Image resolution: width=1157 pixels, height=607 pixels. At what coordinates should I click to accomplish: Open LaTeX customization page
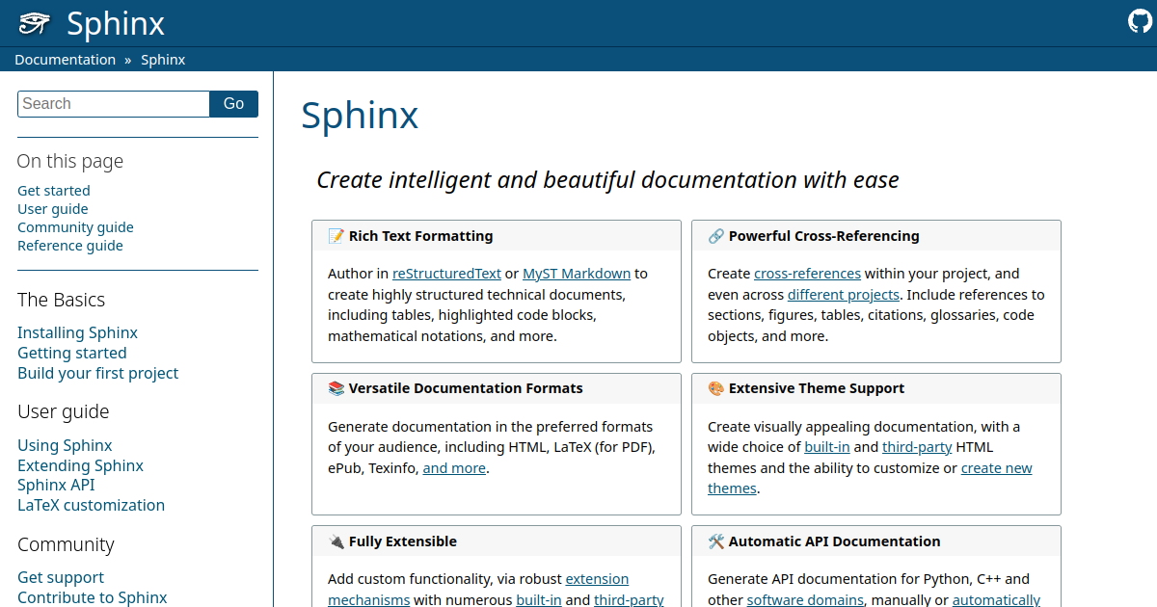coord(91,505)
